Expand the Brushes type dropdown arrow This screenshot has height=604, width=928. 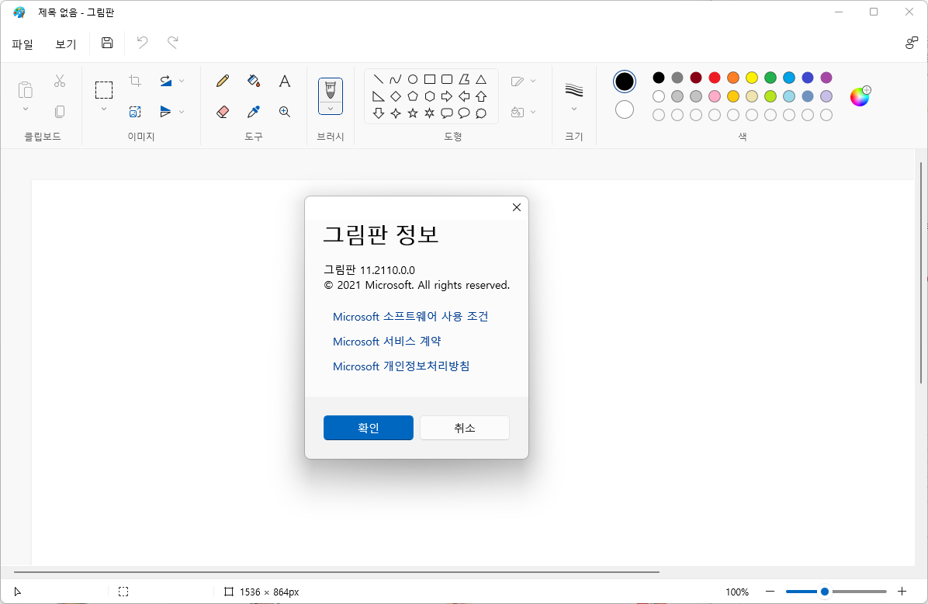(331, 109)
